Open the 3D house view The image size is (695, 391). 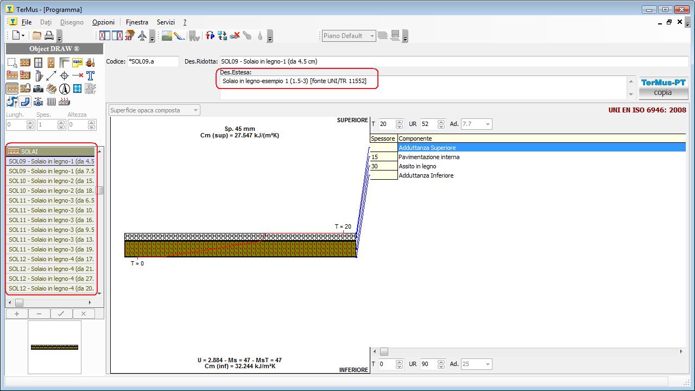coord(129,36)
